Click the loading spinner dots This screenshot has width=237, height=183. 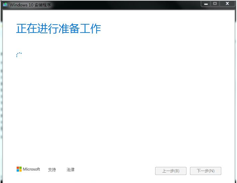click(x=19, y=55)
